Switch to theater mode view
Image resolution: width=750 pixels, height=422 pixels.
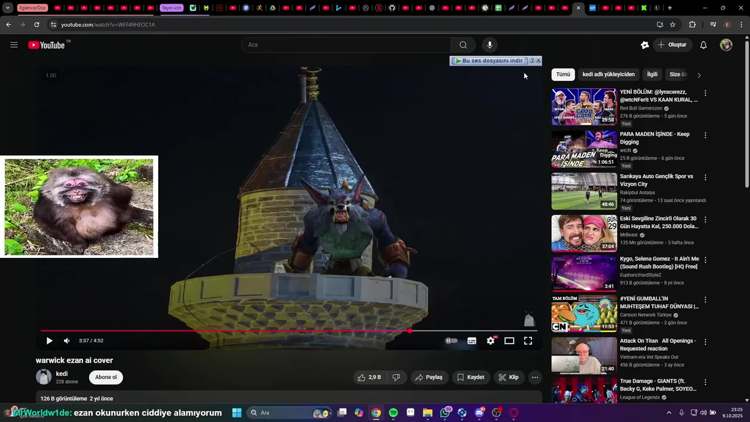click(509, 341)
